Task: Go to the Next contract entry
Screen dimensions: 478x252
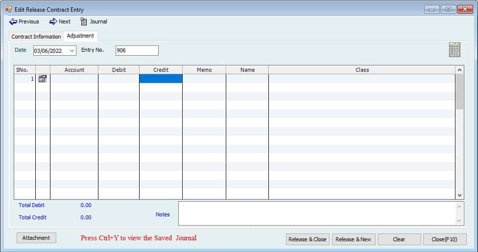Action: pyautogui.click(x=60, y=21)
